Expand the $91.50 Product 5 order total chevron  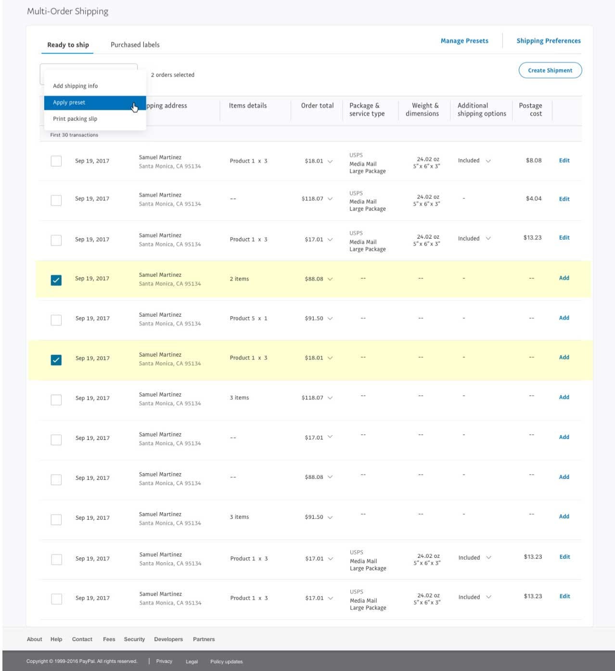330,319
